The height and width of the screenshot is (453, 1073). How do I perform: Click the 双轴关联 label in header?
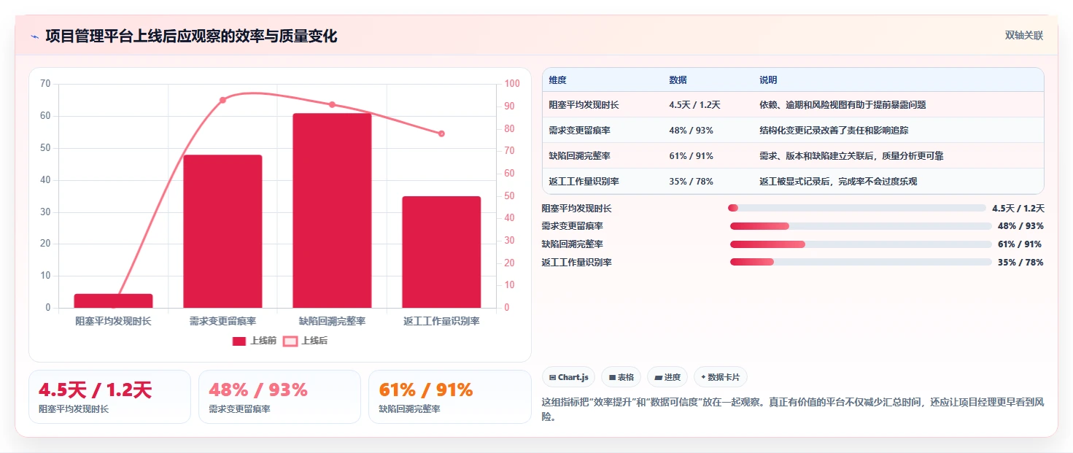click(1024, 36)
